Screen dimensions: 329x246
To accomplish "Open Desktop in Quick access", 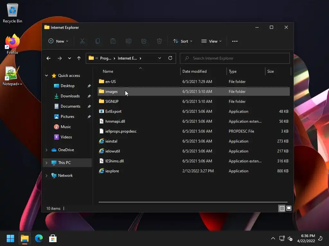I will (67, 86).
